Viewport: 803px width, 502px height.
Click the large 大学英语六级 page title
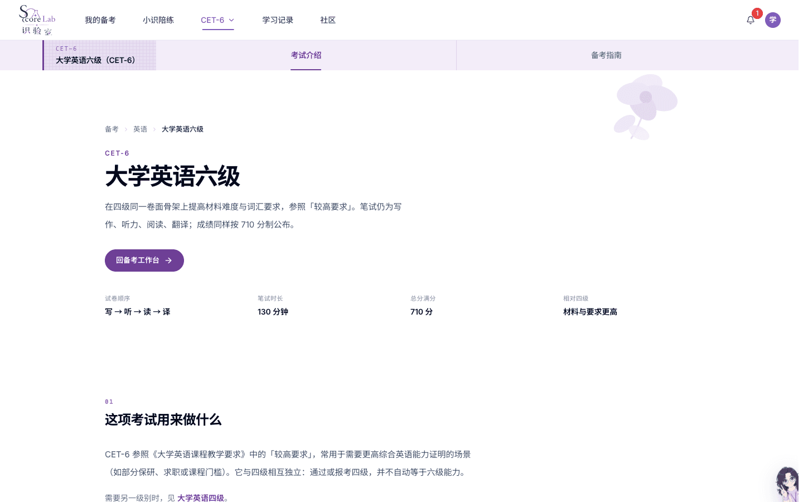click(x=172, y=177)
